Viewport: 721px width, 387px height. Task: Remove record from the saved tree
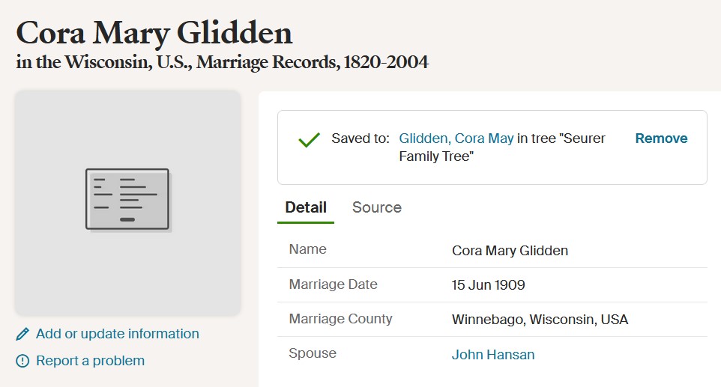coord(661,138)
